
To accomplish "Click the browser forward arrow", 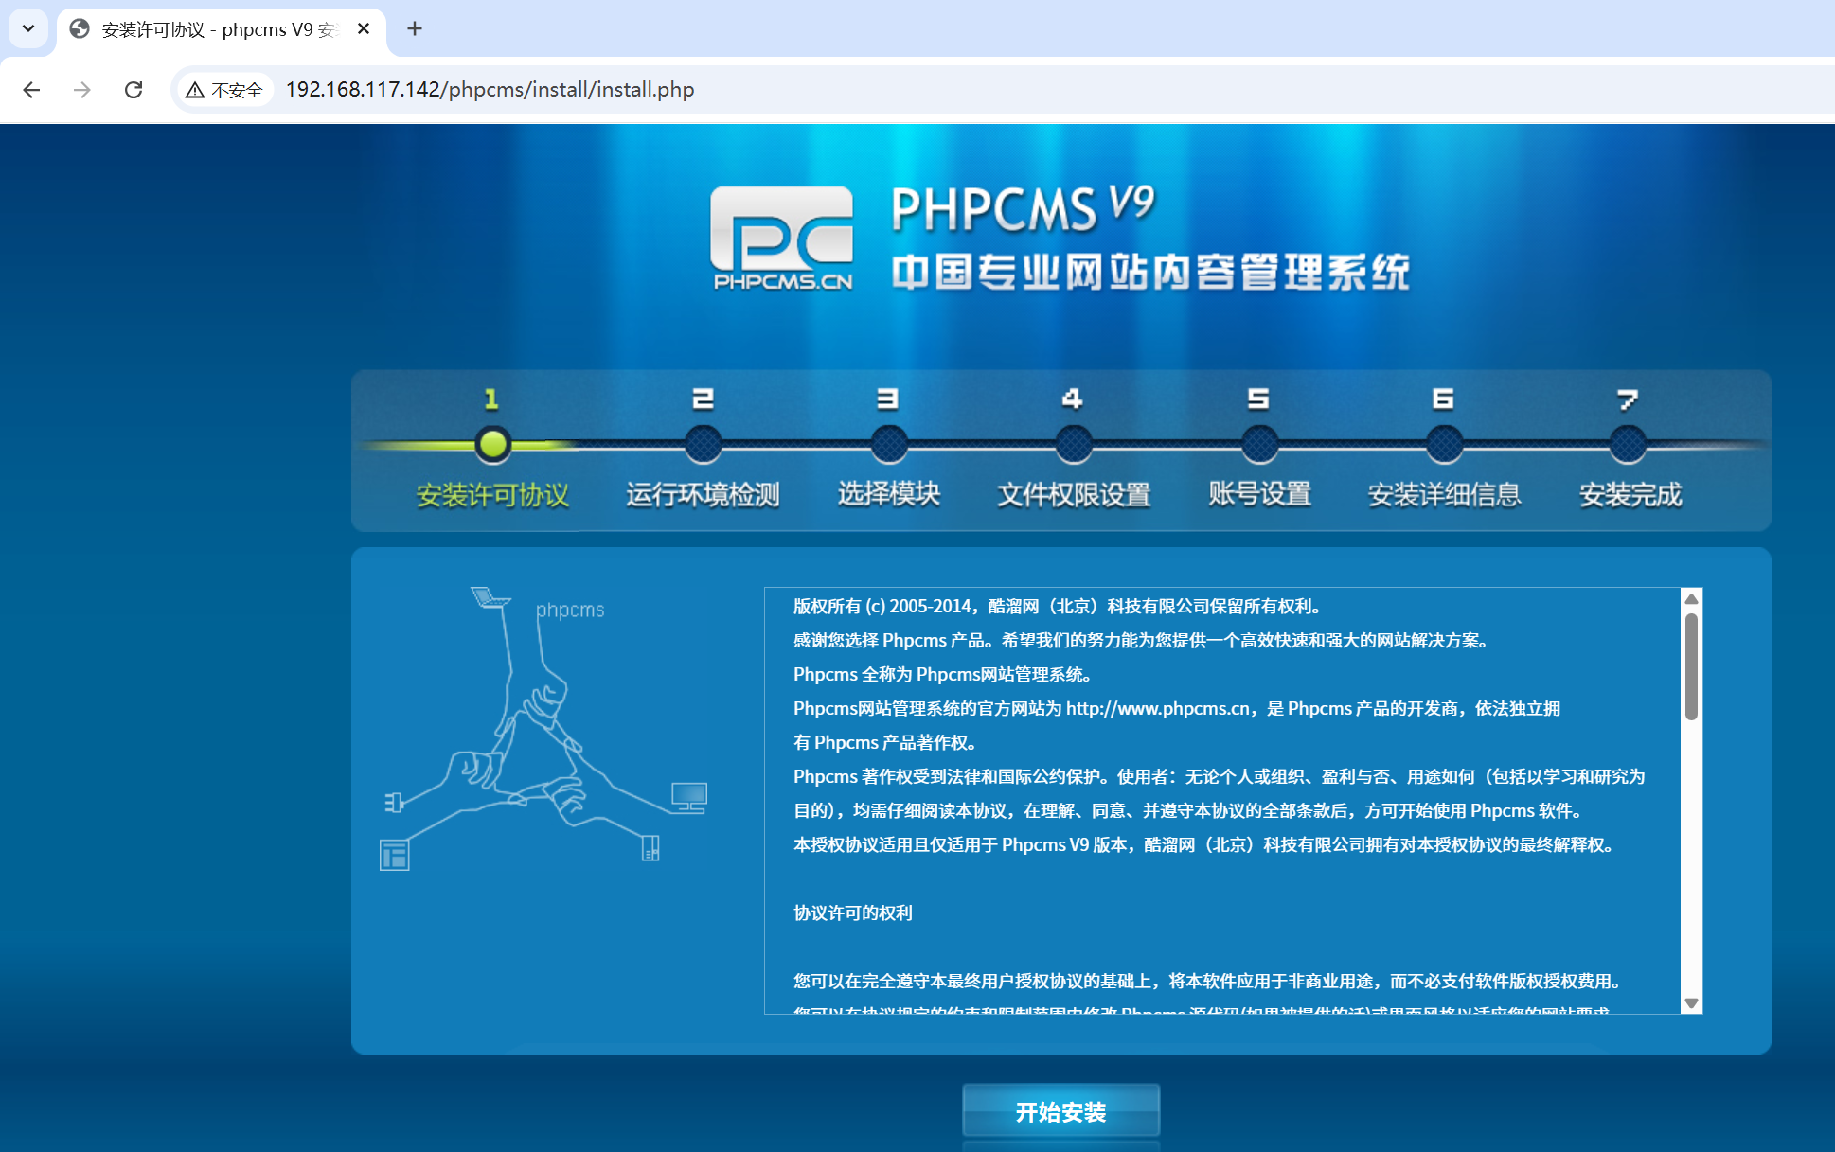I will point(82,90).
